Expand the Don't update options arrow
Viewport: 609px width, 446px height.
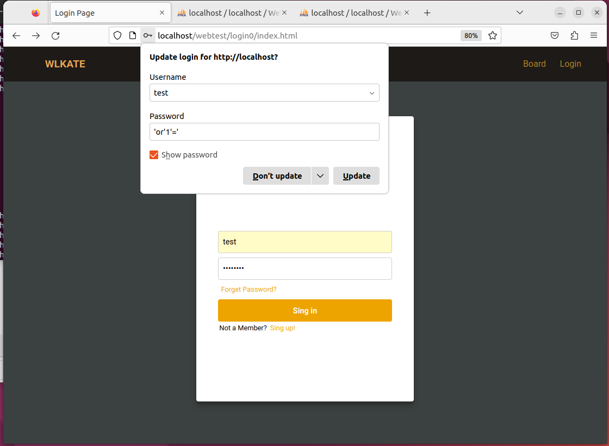tap(320, 176)
